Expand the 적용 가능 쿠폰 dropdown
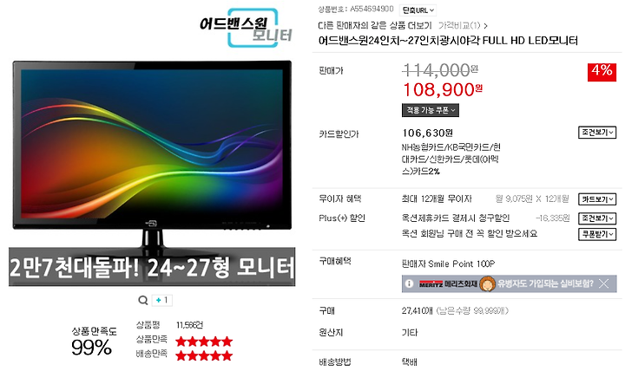 click(430, 110)
